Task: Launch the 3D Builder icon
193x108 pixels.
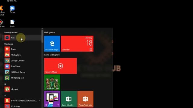Action: [7, 106]
